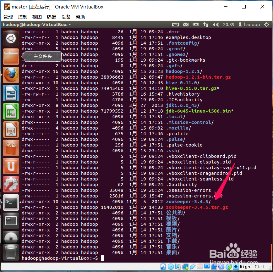The height and width of the screenshot is (272, 273).
Task: Maximize the VirtualBox window
Action: (x=244, y=7)
